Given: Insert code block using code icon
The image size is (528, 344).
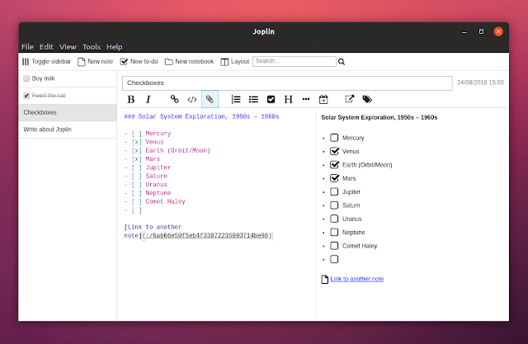Looking at the screenshot, I should 192,99.
